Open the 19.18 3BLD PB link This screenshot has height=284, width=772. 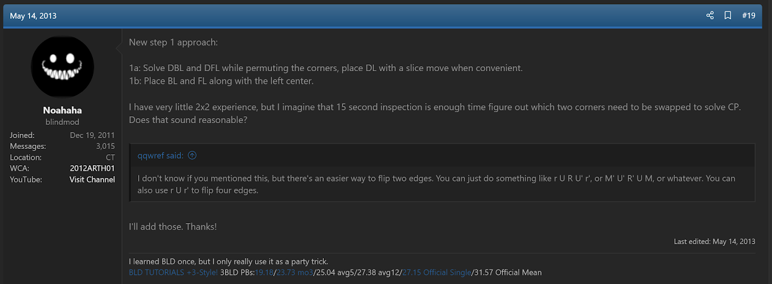tap(264, 273)
